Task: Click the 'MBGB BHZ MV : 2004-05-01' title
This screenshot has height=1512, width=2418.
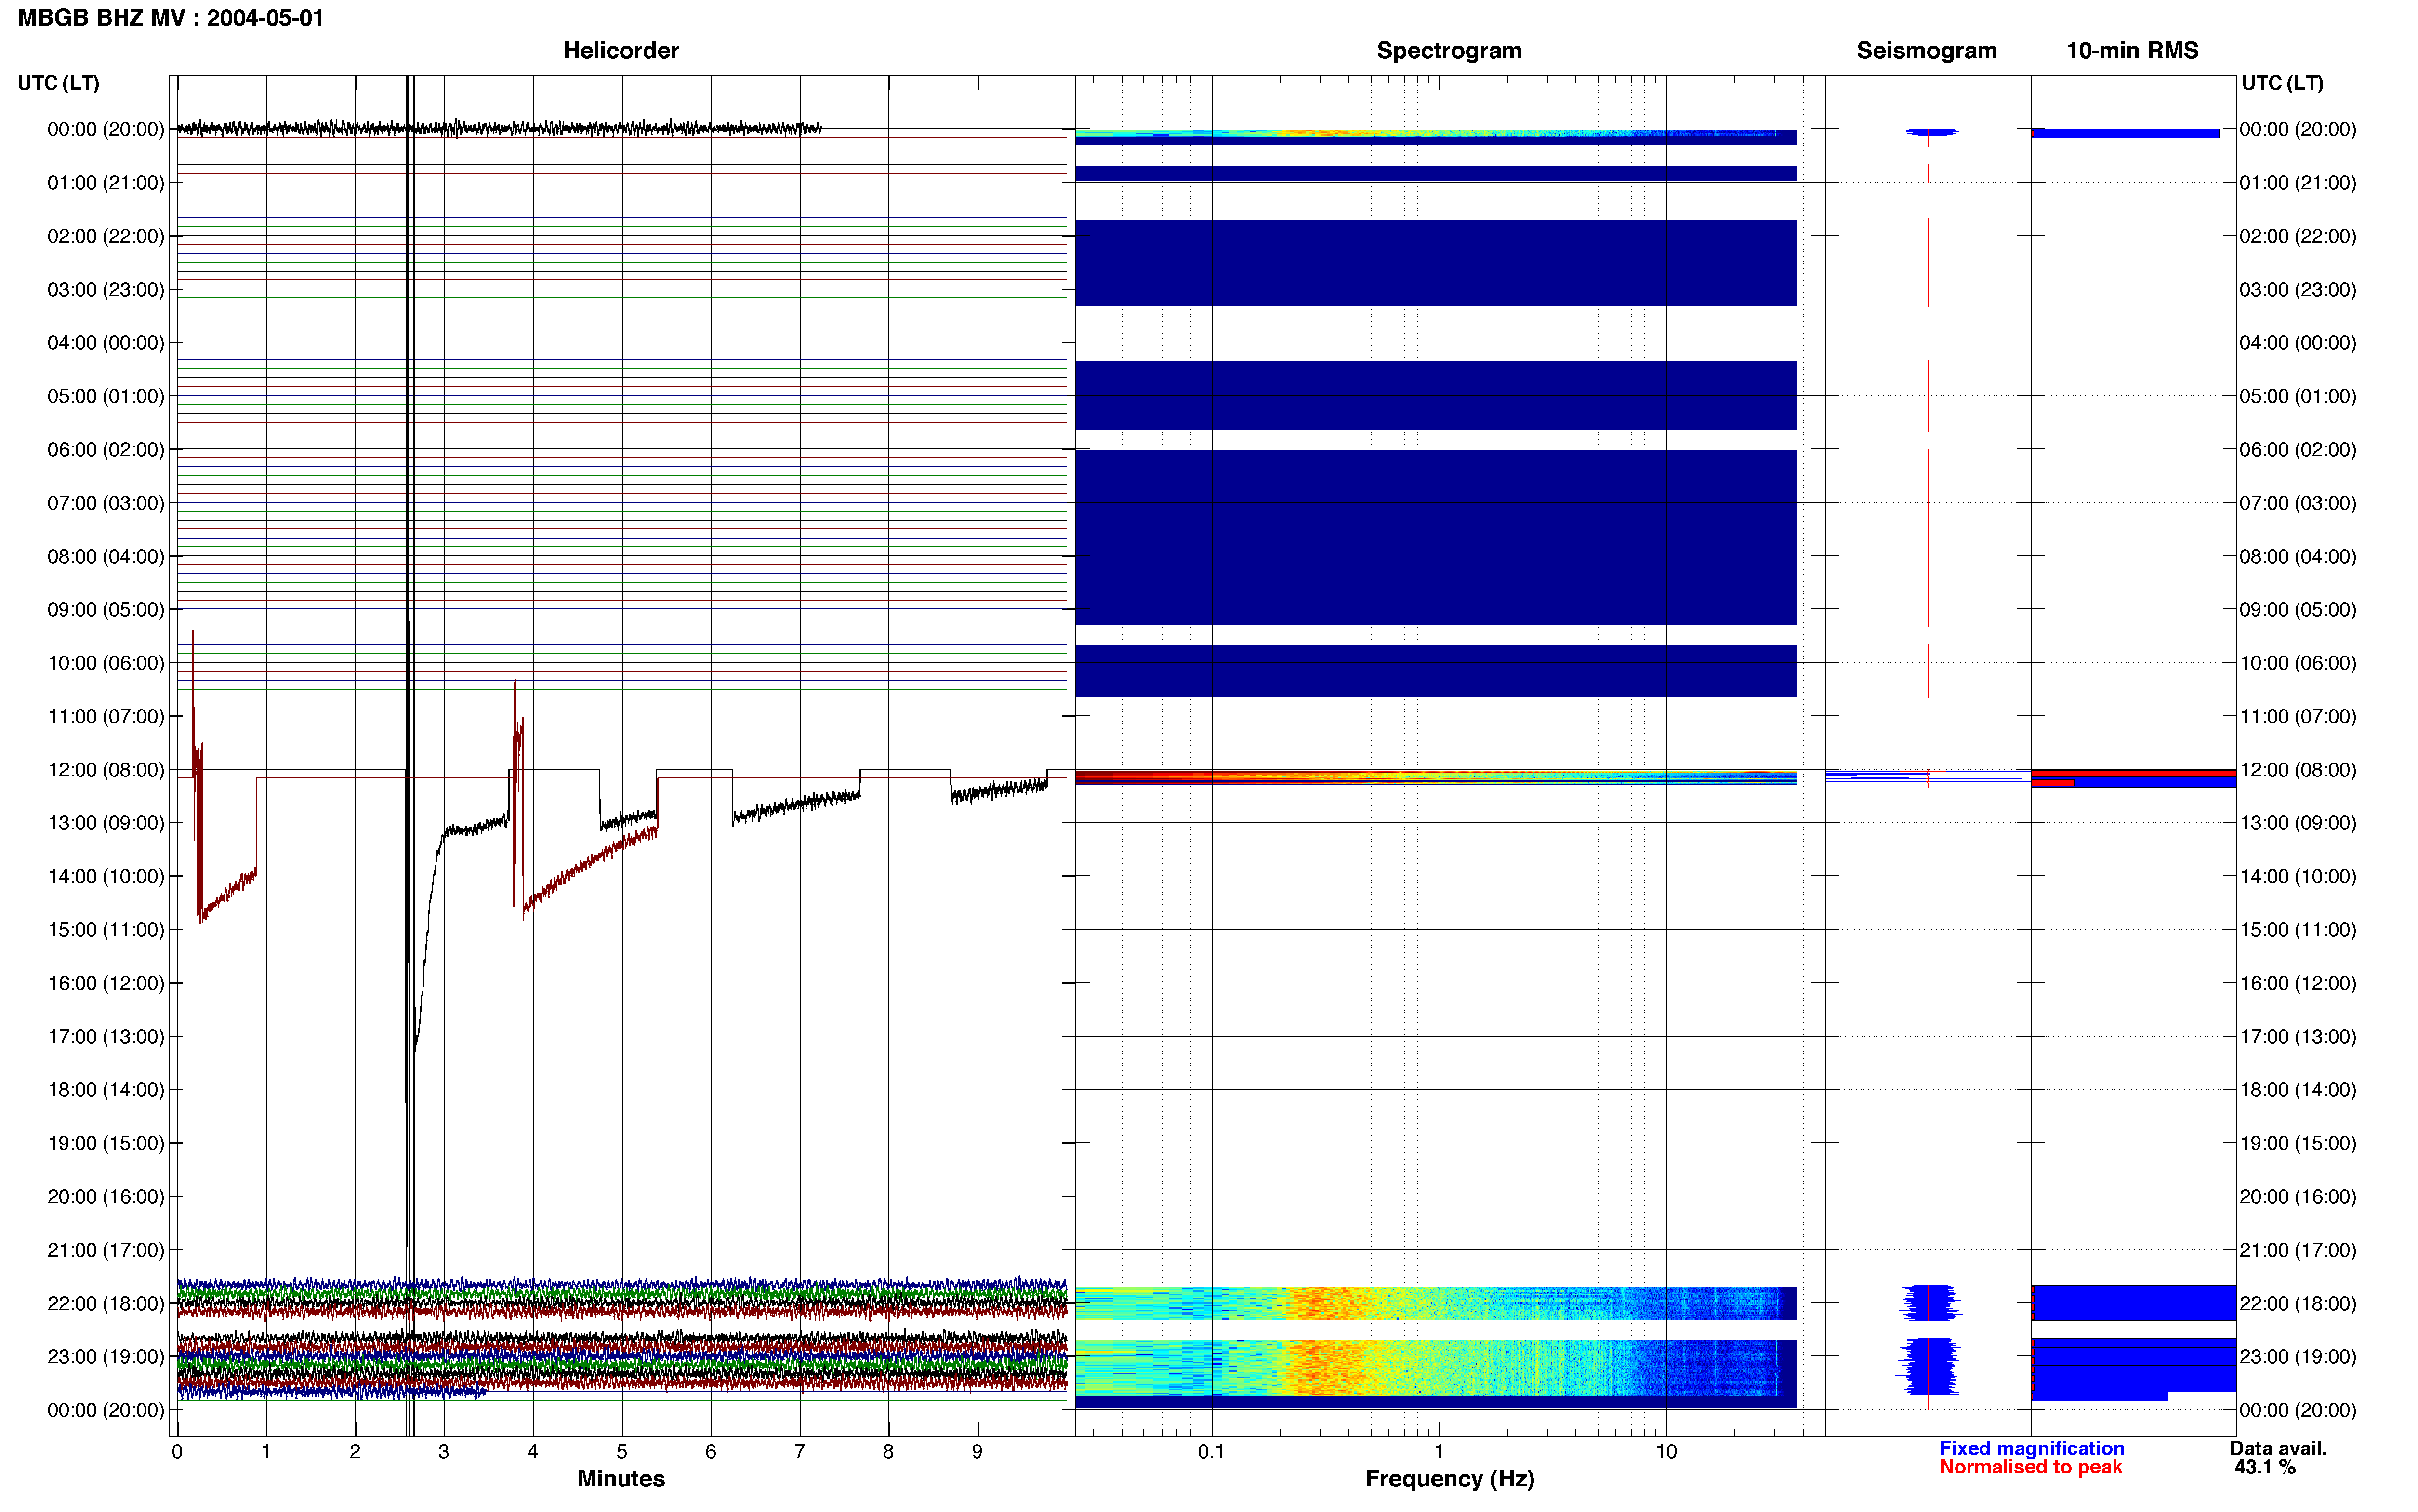Action: pos(171,18)
